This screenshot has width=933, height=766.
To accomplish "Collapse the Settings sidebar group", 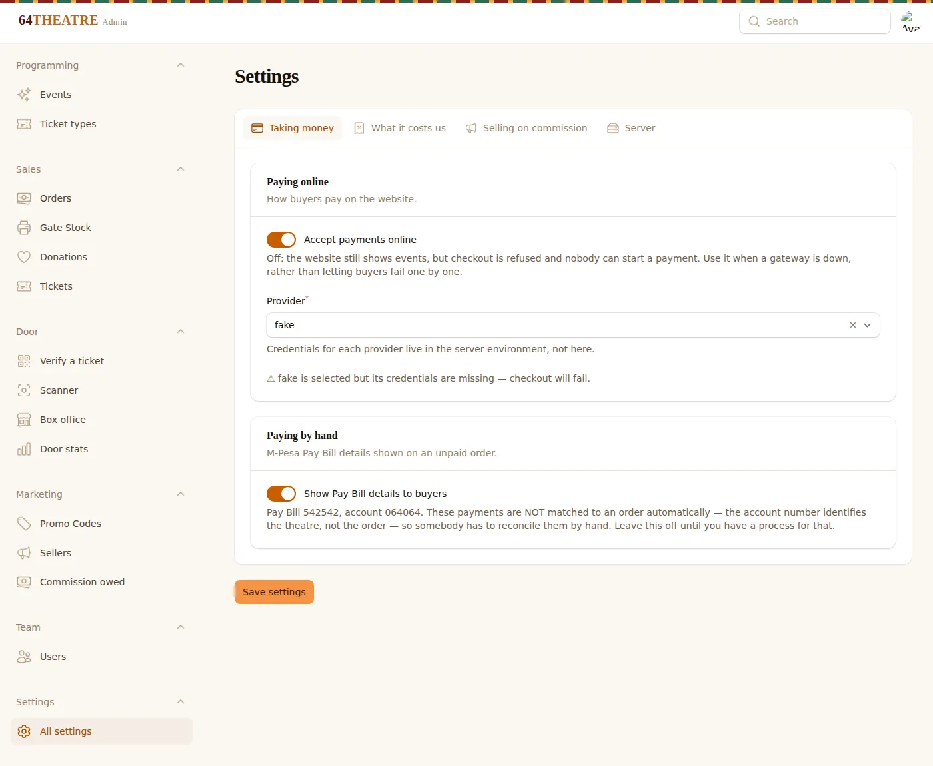I will click(x=181, y=702).
